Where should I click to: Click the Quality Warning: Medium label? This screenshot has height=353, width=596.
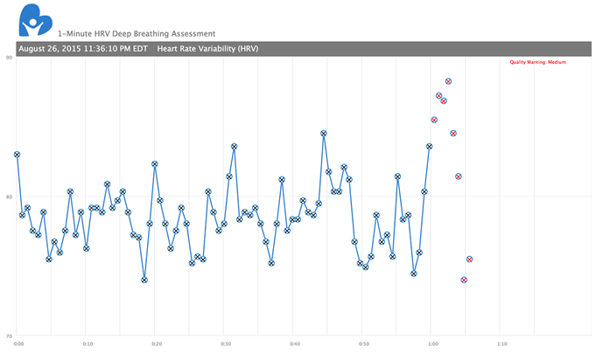coord(539,63)
